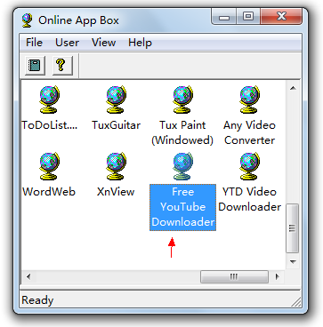Close the Online App Box window
The width and height of the screenshot is (323, 327).
[x=281, y=17]
